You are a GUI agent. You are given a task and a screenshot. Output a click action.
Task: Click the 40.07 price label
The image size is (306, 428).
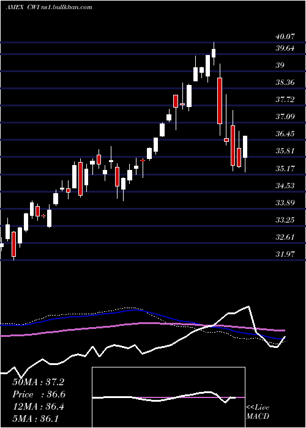pos(285,37)
